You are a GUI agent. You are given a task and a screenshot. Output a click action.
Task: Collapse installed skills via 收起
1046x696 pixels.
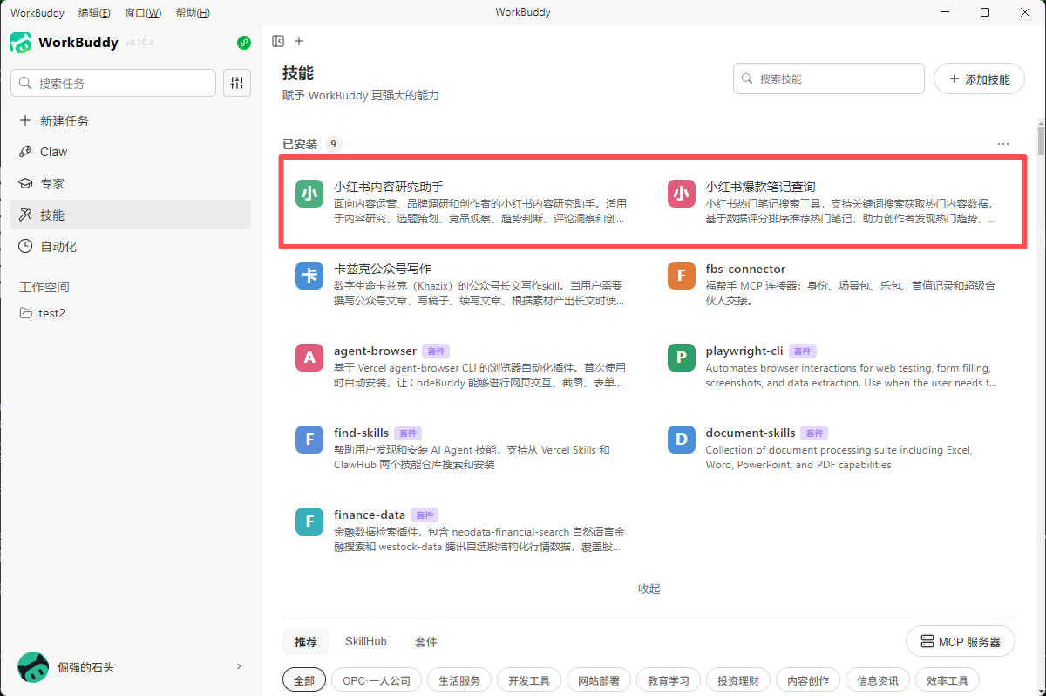(649, 589)
